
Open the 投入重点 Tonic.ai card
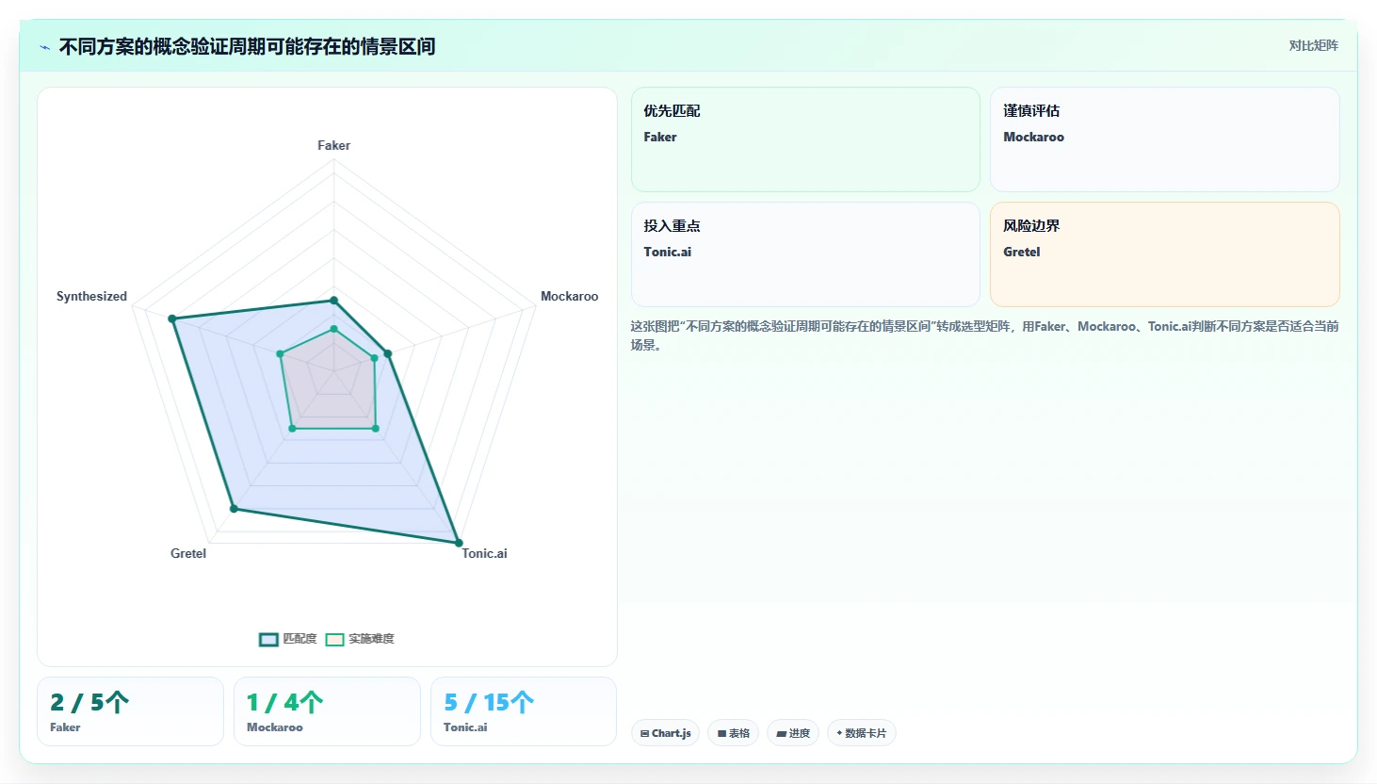[x=805, y=254]
